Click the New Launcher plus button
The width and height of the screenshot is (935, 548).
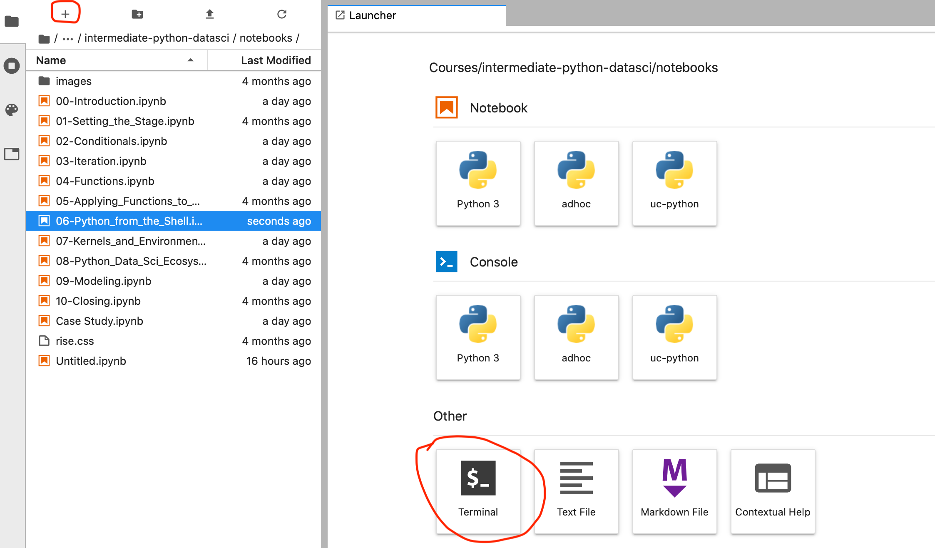65,14
